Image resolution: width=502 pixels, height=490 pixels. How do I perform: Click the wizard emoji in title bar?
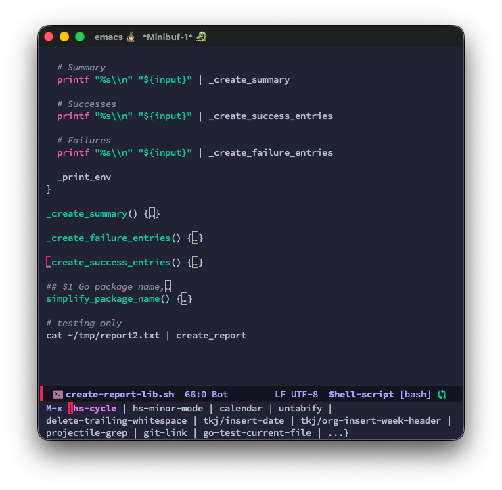(x=131, y=37)
